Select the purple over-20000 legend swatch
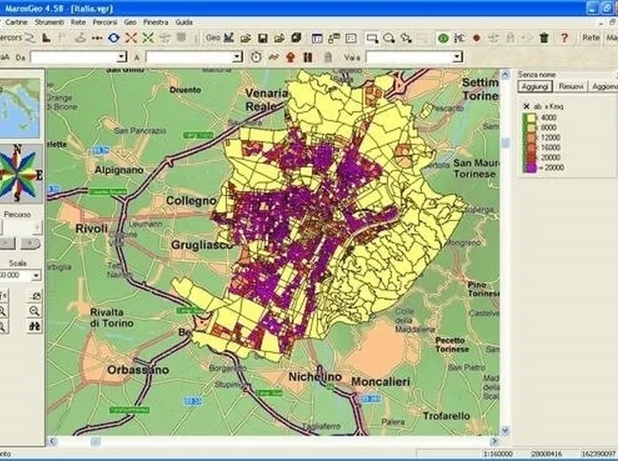Screen dimensions: 618x461 tap(529, 167)
